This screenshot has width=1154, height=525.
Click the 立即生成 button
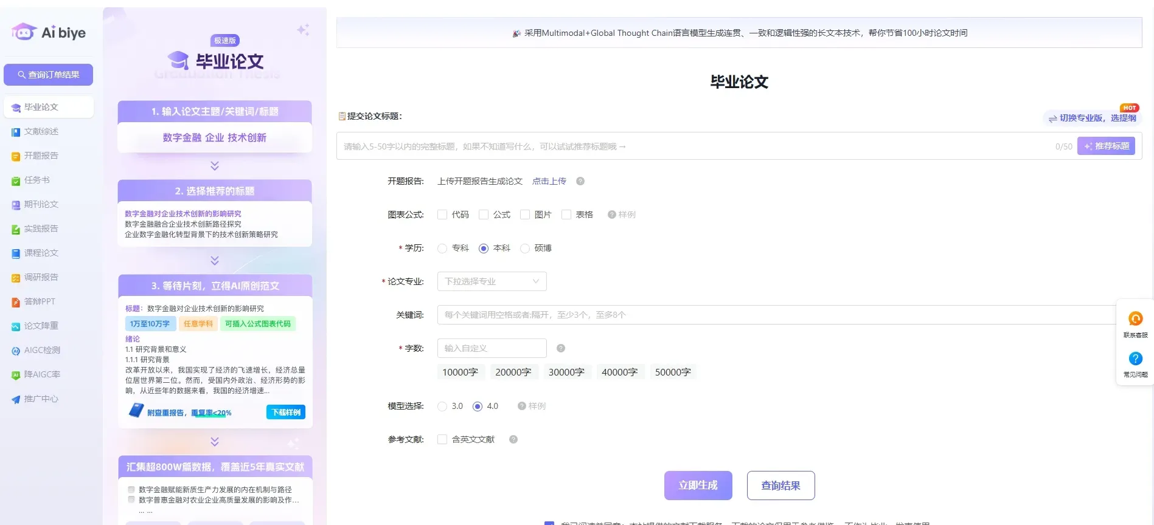[698, 486]
